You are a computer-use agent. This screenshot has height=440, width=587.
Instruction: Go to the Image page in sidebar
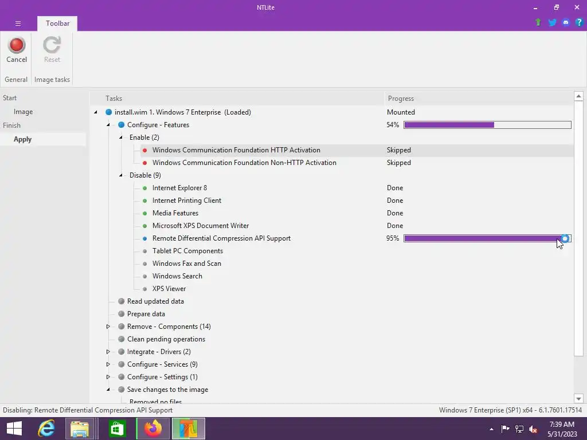23,112
